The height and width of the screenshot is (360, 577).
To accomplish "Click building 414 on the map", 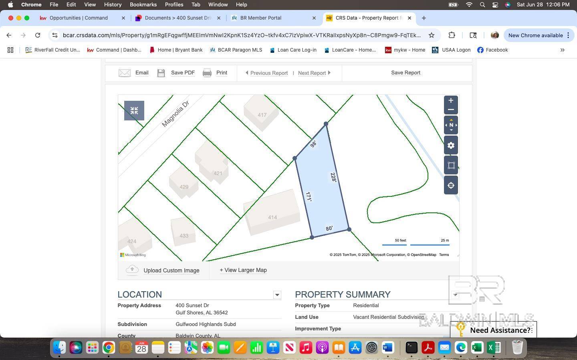I will [272, 213].
